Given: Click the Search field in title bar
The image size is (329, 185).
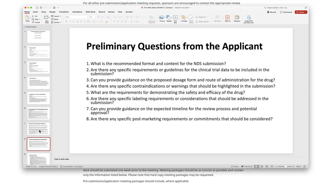Looking at the screenshot, I should click(x=284, y=8).
